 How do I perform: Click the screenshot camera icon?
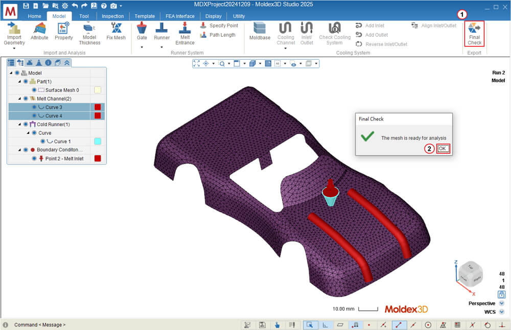point(113,6)
